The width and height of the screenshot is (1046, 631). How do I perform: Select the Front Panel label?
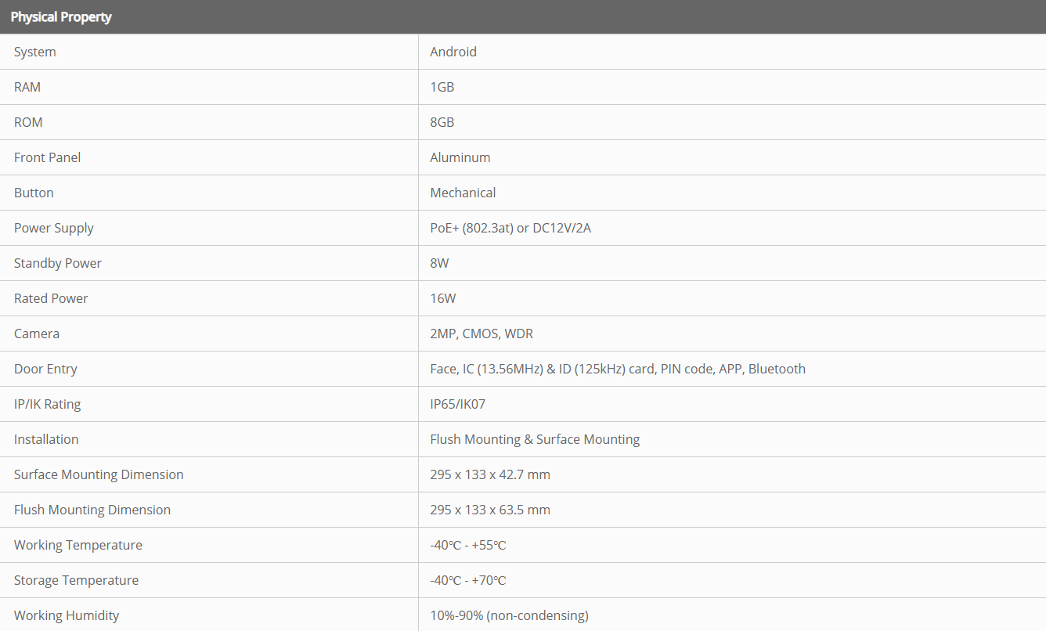click(48, 157)
